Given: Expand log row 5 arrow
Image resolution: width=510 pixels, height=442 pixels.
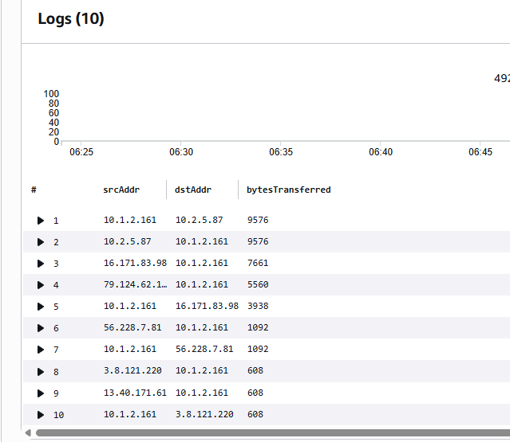Looking at the screenshot, I should coord(41,307).
